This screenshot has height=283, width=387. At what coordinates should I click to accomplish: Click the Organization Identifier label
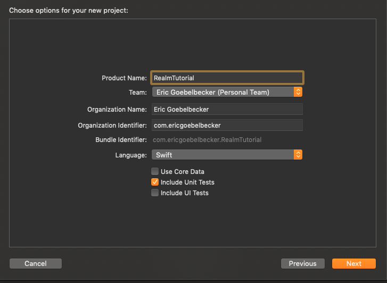click(x=112, y=126)
